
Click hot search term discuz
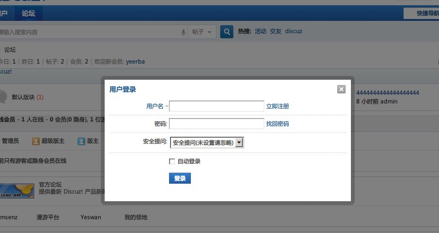pos(294,31)
